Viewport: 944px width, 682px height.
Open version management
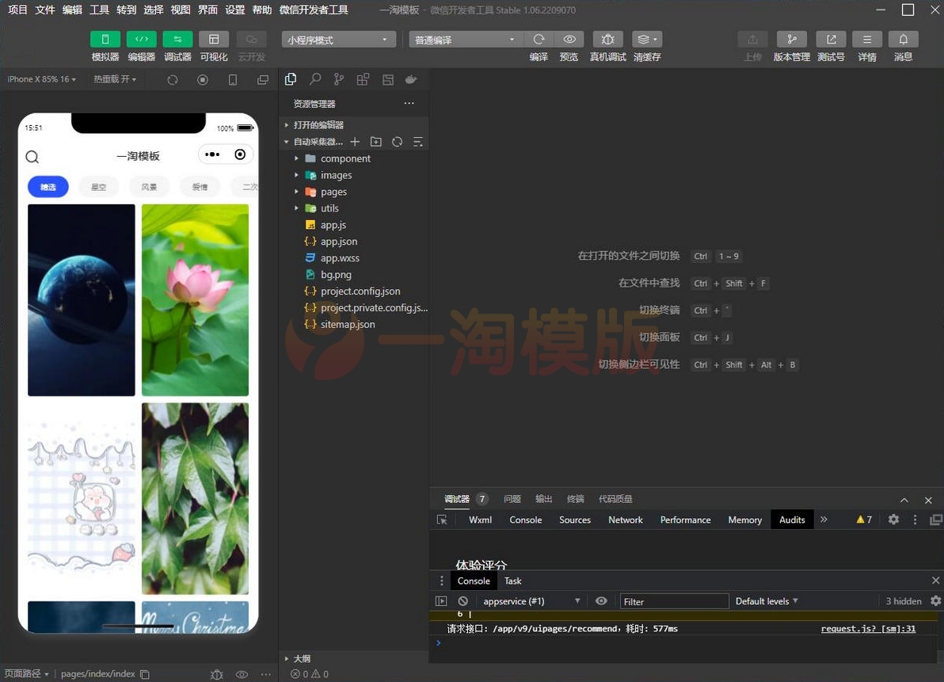tap(792, 39)
